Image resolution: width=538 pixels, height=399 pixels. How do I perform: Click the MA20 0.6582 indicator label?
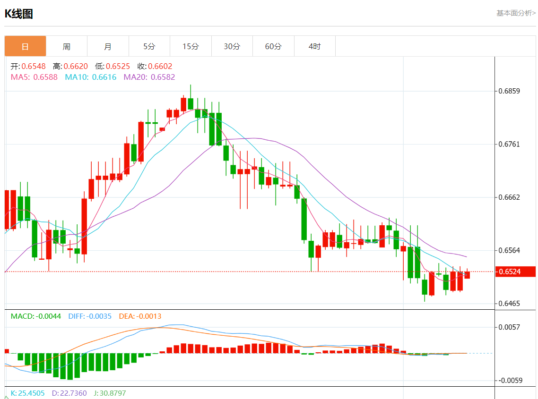[x=149, y=77]
